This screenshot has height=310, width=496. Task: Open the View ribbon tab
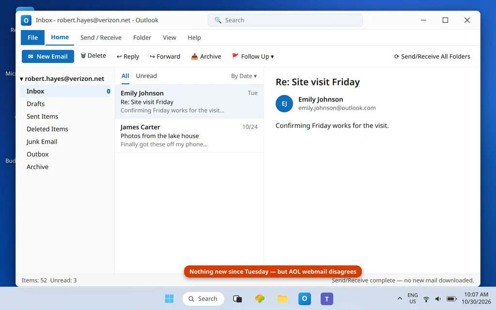point(169,38)
